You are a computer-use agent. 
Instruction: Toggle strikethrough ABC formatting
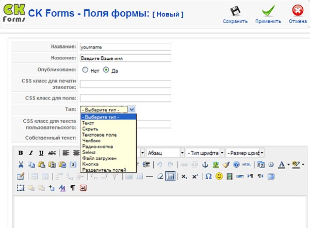pyautogui.click(x=52, y=153)
